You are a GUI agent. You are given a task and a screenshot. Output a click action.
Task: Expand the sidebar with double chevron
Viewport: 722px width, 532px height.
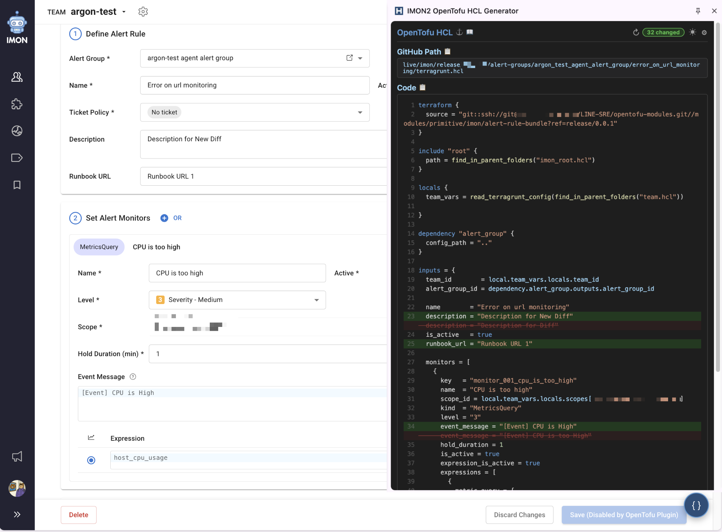pyautogui.click(x=17, y=514)
